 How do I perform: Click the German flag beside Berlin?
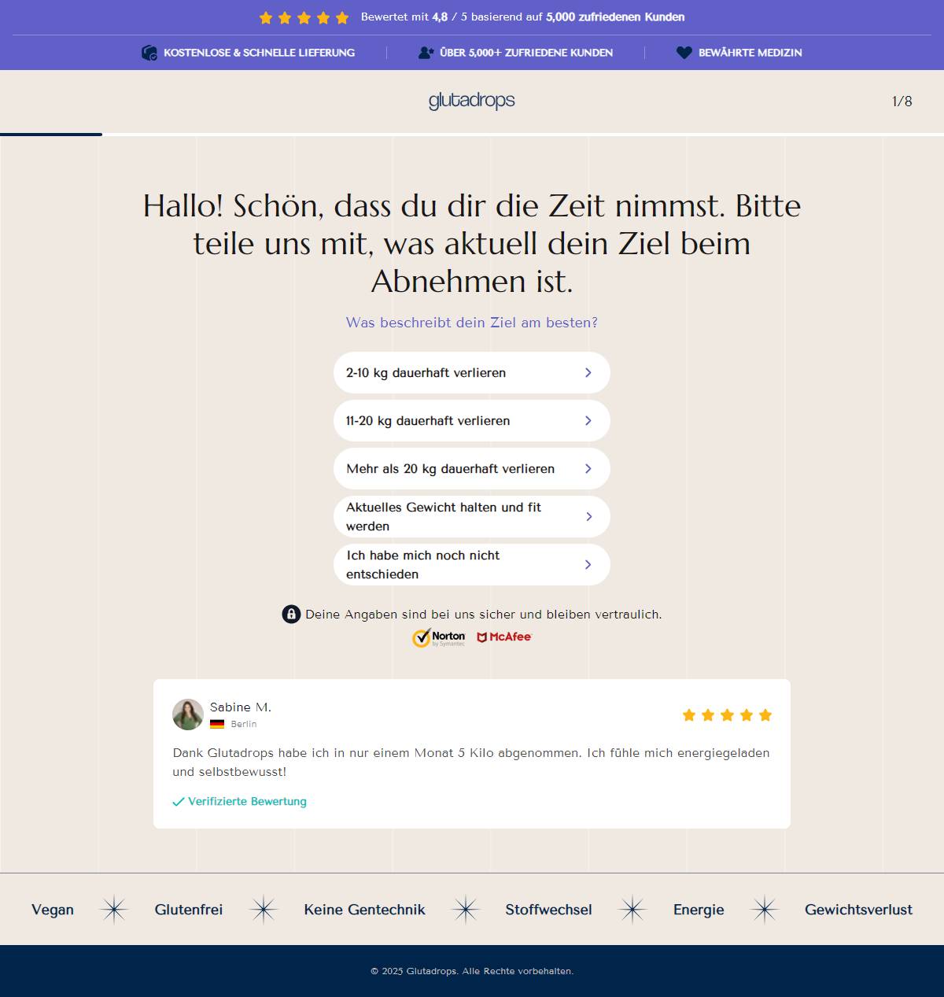pyautogui.click(x=218, y=722)
